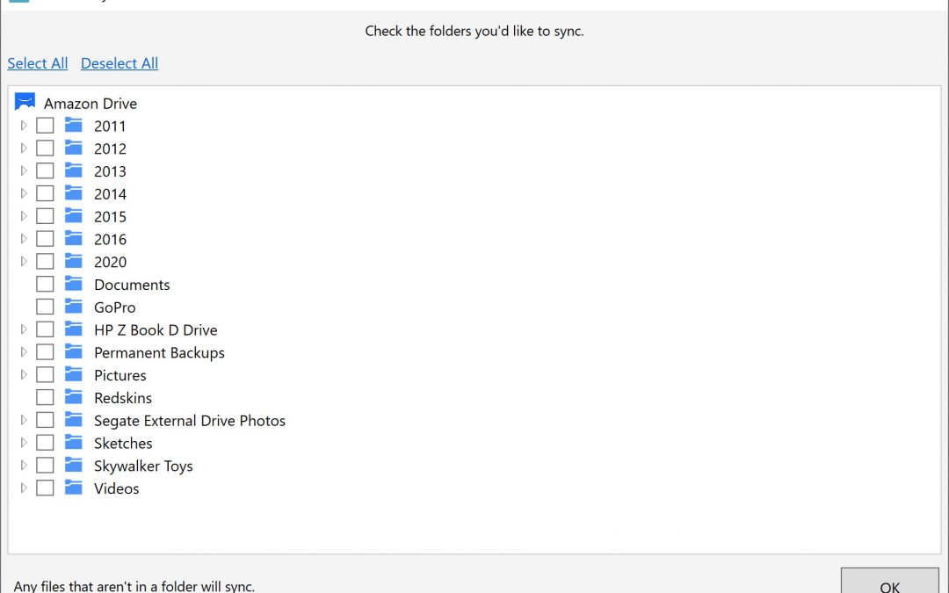Expand Segate External Drive Photos arrow
The image size is (949, 593).
click(x=24, y=420)
